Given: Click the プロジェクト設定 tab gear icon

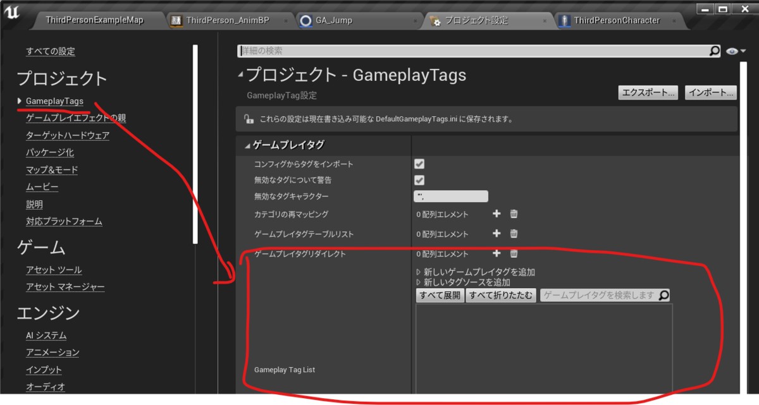Looking at the screenshot, I should coord(435,21).
